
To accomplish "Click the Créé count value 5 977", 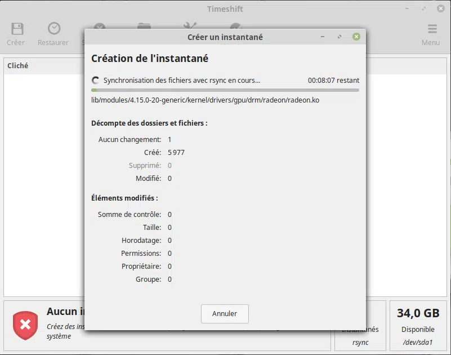I will pyautogui.click(x=176, y=153).
